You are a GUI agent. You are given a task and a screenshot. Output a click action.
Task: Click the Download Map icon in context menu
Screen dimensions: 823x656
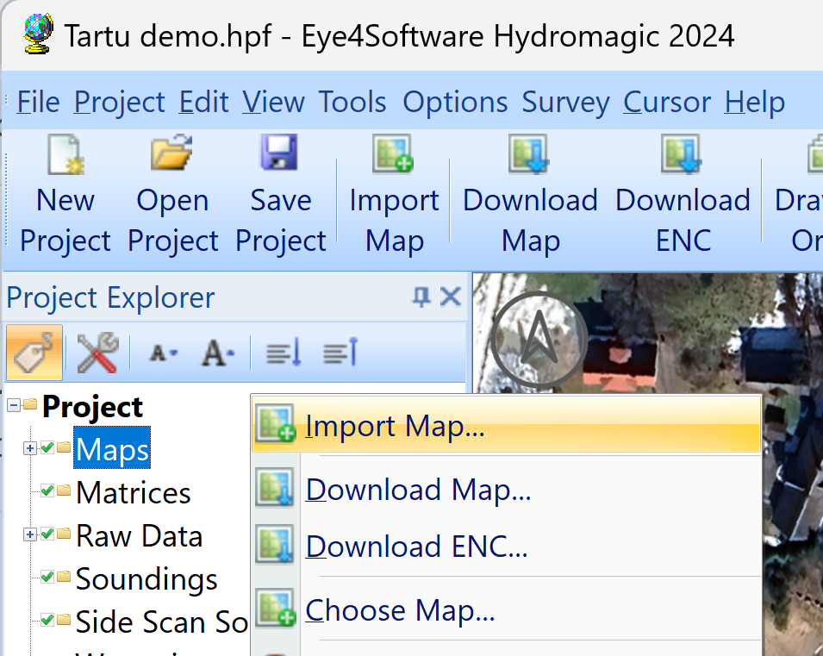(x=275, y=488)
